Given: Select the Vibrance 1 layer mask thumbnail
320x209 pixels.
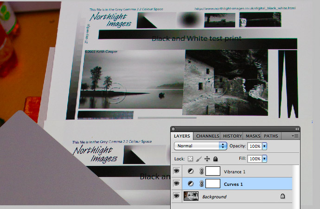Looking at the screenshot, I should pos(213,171).
